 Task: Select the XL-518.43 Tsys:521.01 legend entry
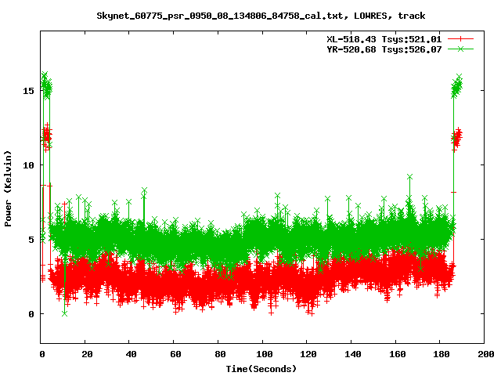point(384,39)
